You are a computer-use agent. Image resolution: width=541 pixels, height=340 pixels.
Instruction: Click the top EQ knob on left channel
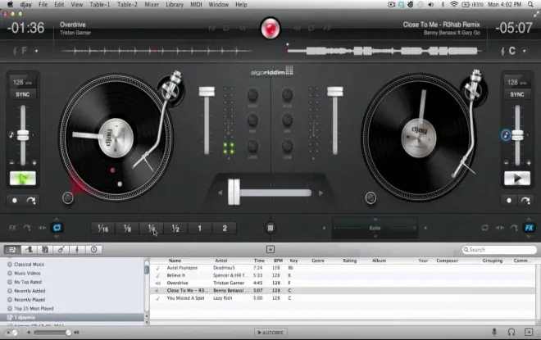pos(252,94)
